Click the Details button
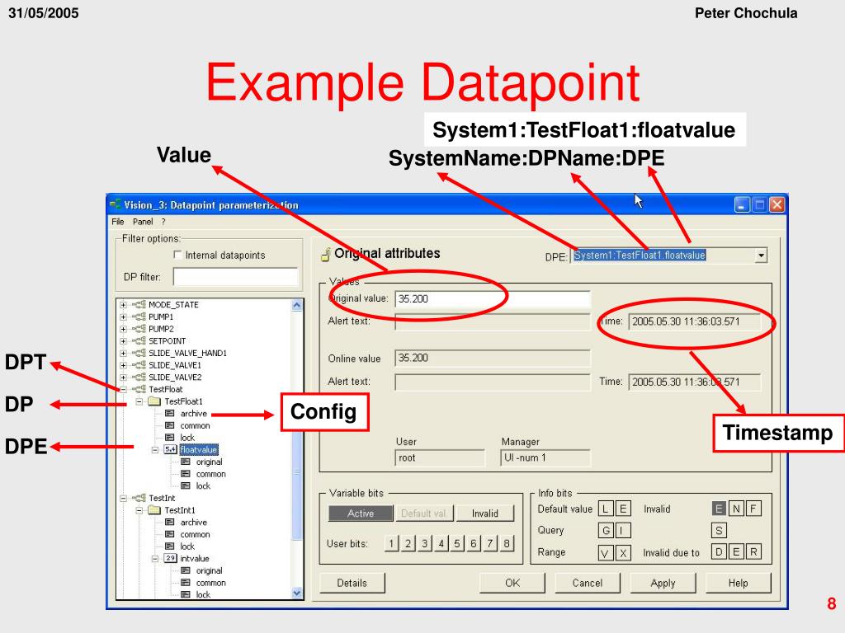Image resolution: width=845 pixels, height=633 pixels. pyautogui.click(x=352, y=583)
